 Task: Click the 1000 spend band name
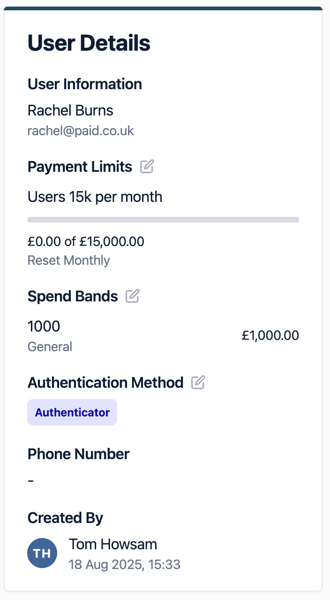[x=44, y=326]
